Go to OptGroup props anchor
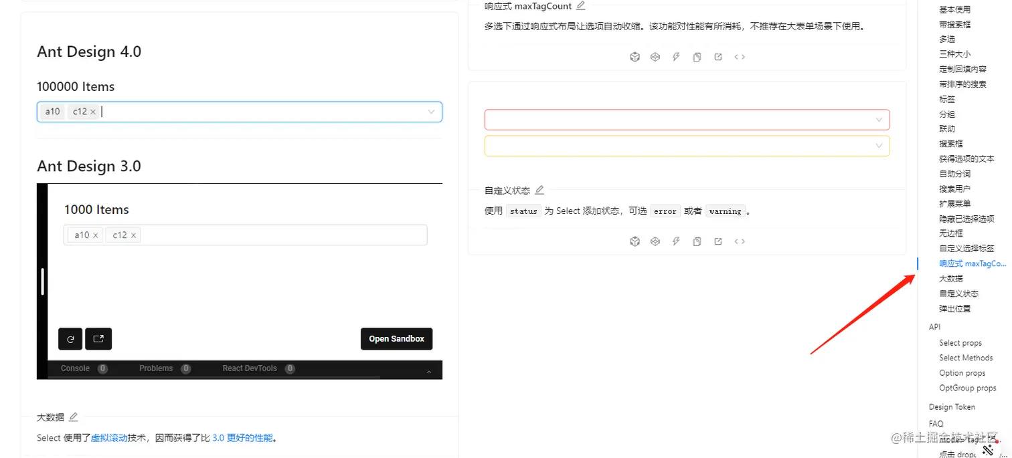Viewport: 1012px width, 458px height. tap(967, 388)
